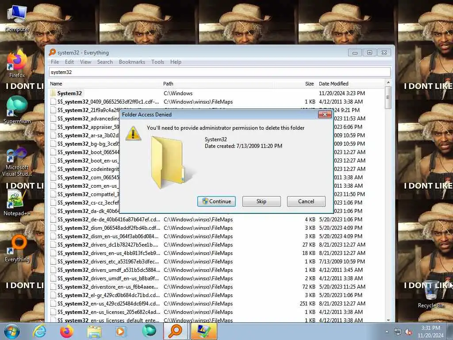Click the vertical scrollbar thumb
The width and height of the screenshot is (453, 340).
click(388, 98)
